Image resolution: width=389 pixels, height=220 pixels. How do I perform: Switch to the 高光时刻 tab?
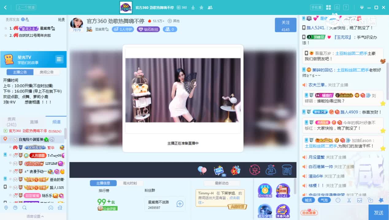pos(130,183)
